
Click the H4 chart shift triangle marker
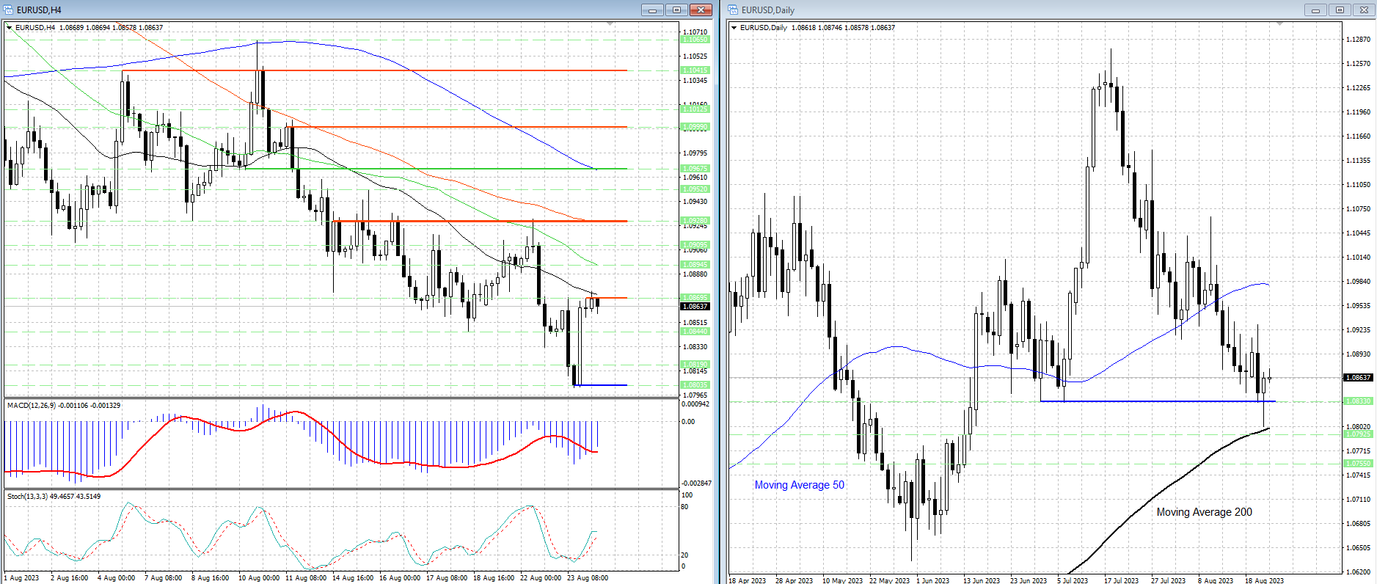tap(610, 24)
